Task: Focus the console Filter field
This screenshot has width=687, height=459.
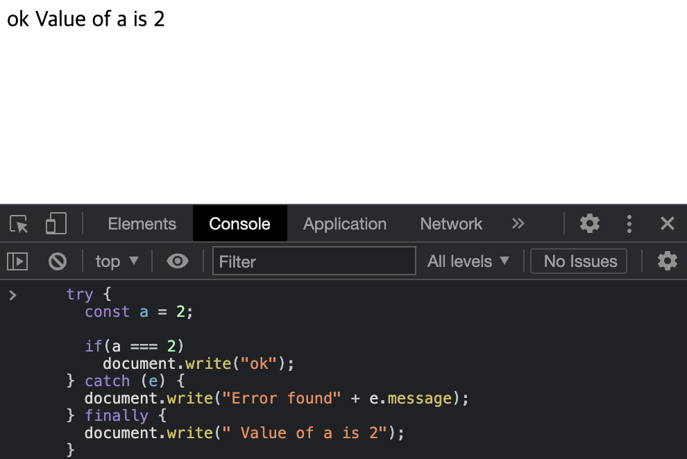Action: (x=314, y=261)
